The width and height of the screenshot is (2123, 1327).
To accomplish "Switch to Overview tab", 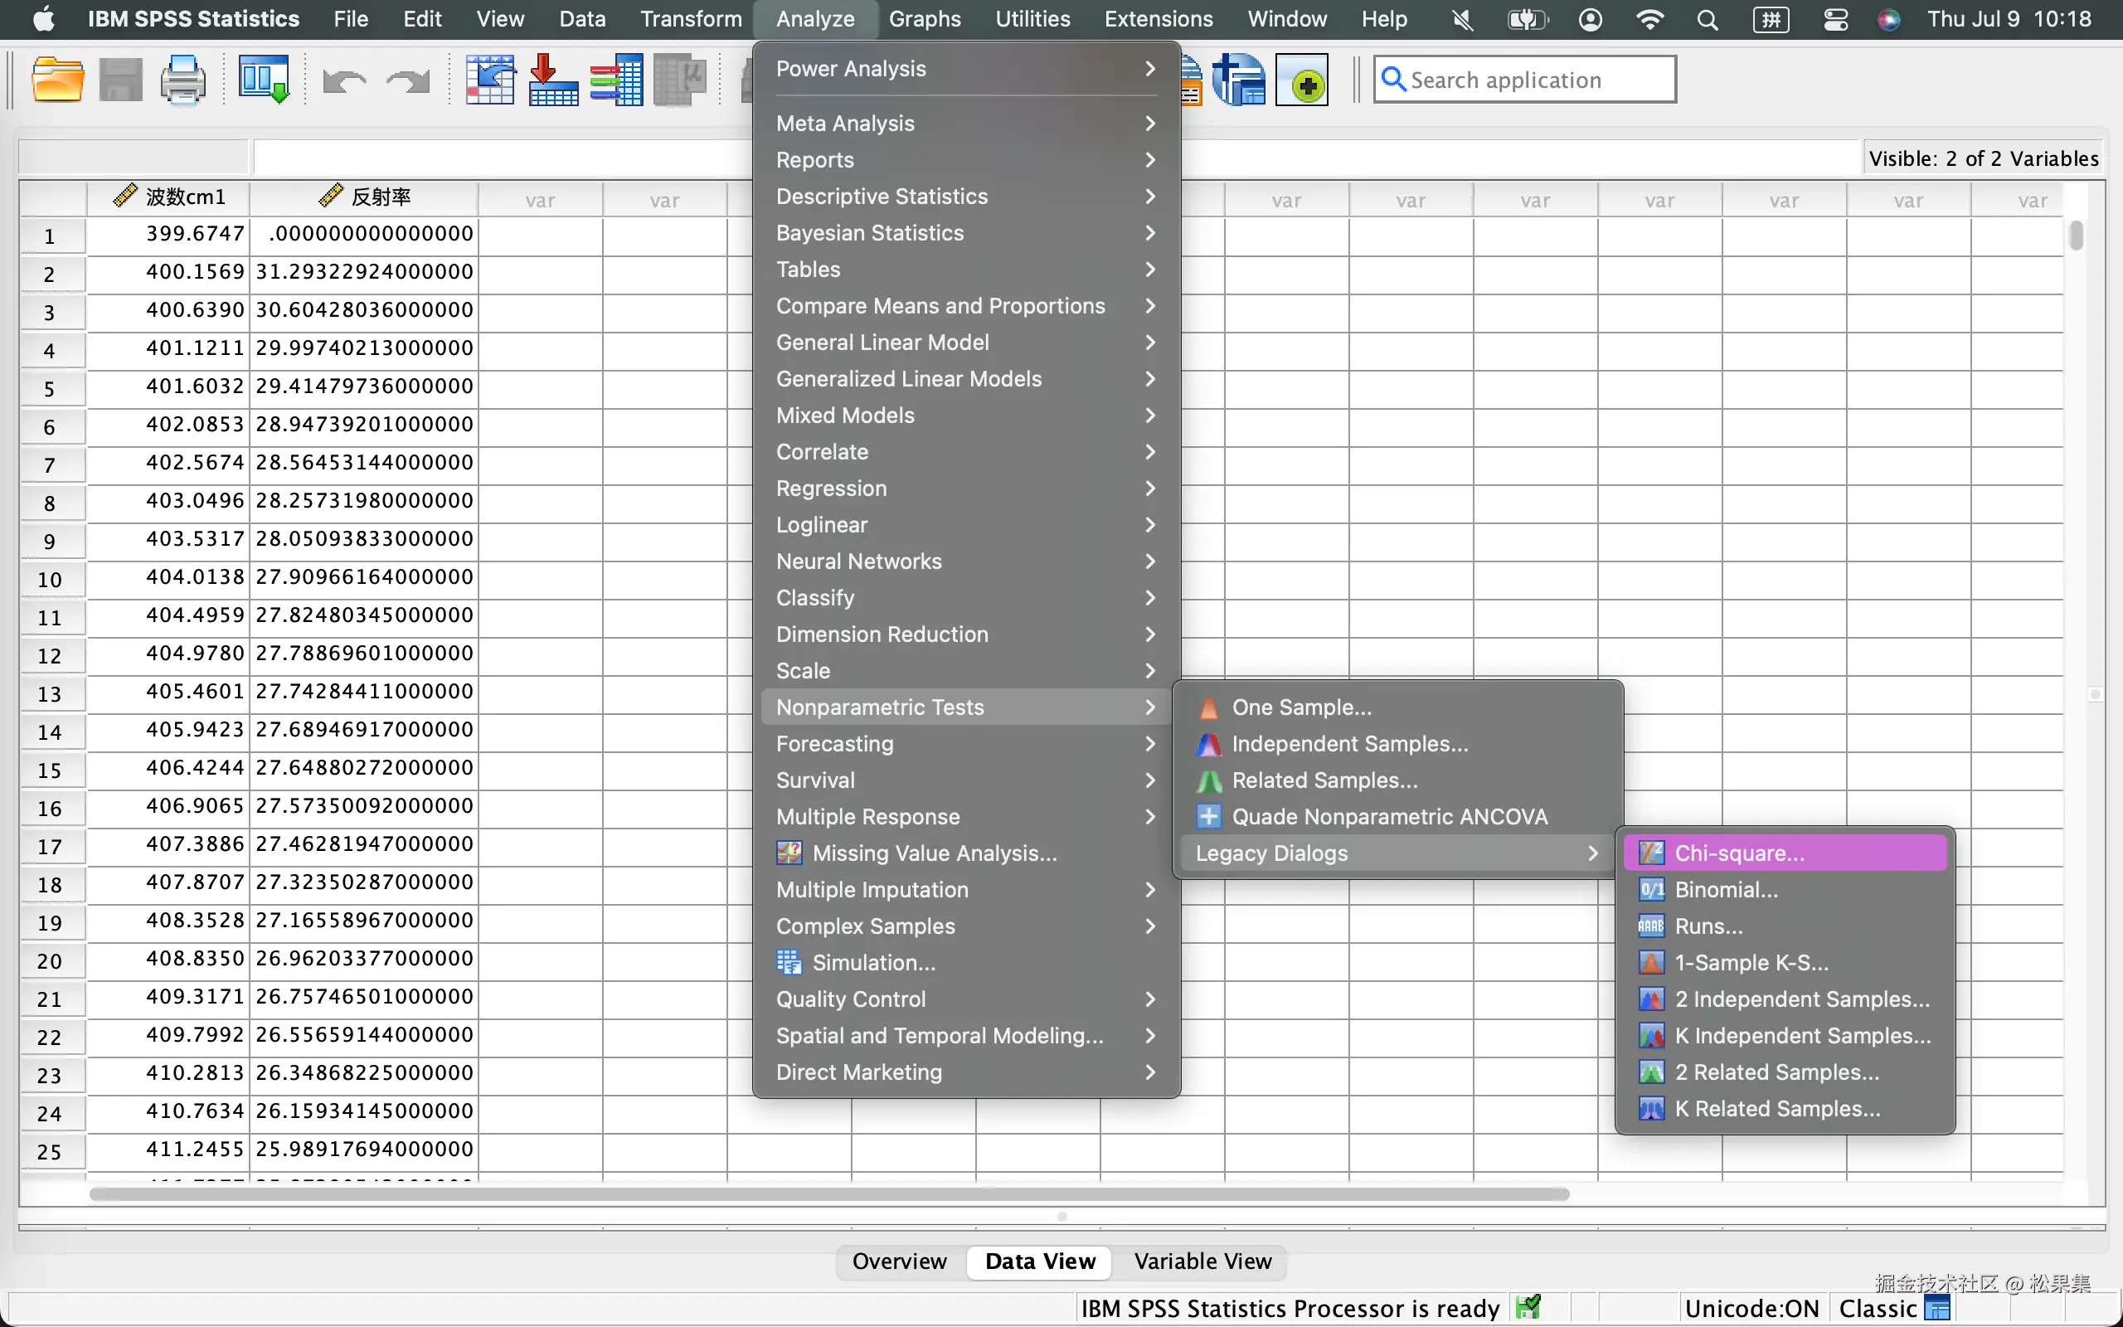I will tap(899, 1261).
